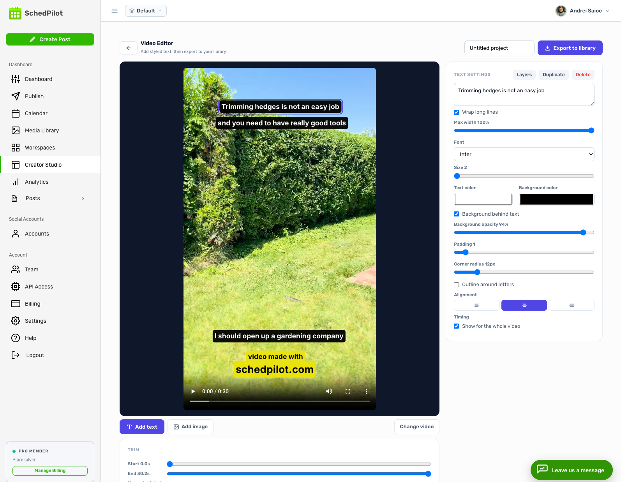621x482 pixels.
Task: Click the Add image button
Action: [x=191, y=427]
